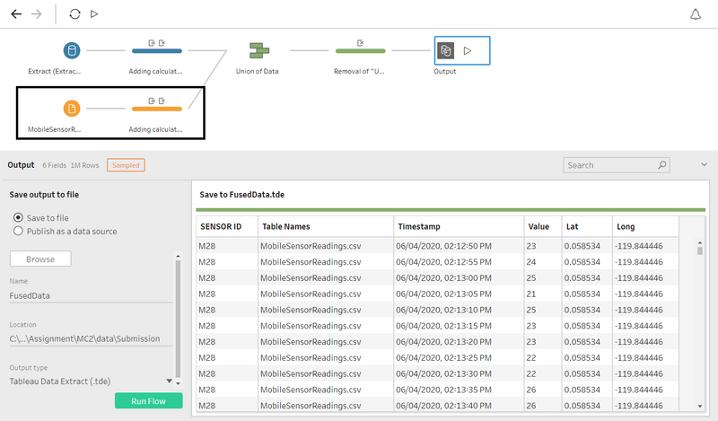Click calculation icon above orange clean step
The width and height of the screenshot is (718, 421).
pyautogui.click(x=152, y=101)
